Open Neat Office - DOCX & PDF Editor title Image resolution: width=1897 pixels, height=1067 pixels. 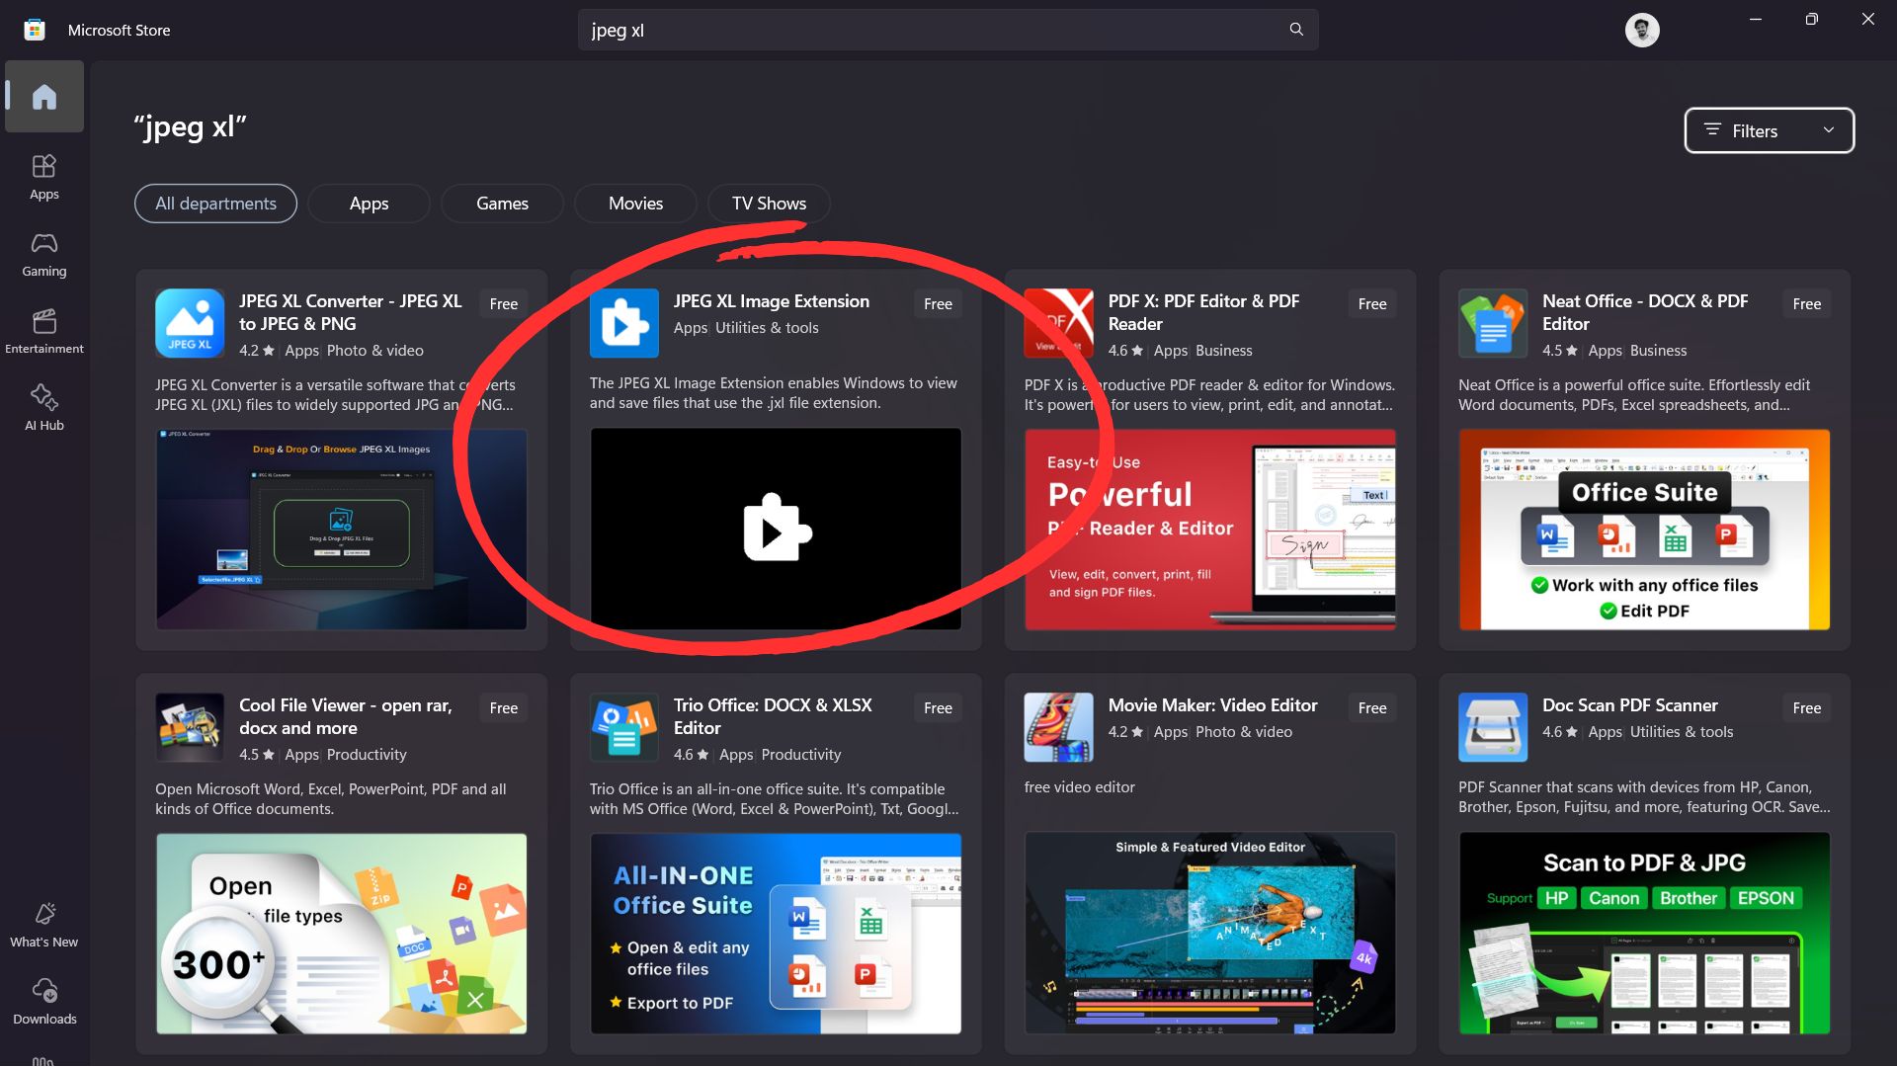pyautogui.click(x=1645, y=312)
